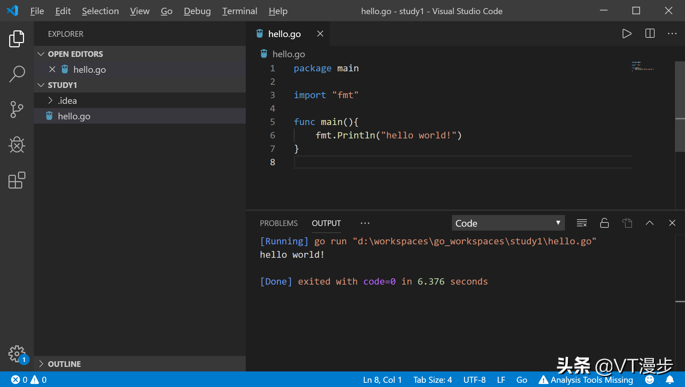The width and height of the screenshot is (685, 387).
Task: Click the [Done] exited output line
Action: [x=374, y=281]
